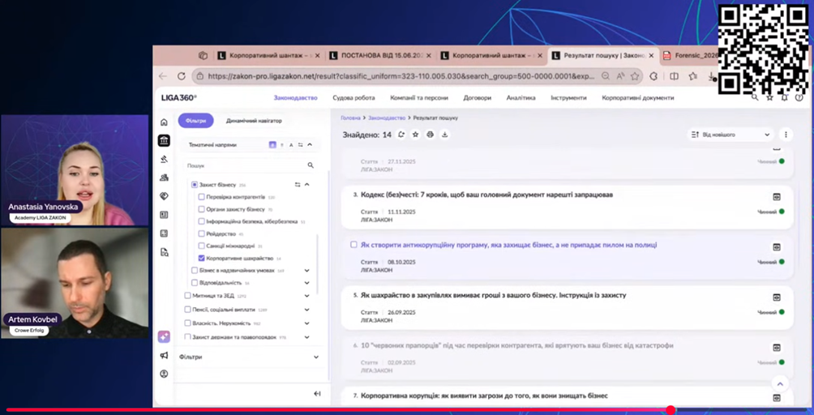Viewport: 814px width, 415px height.
Task: Open the three-dot more options menu
Action: [785, 135]
